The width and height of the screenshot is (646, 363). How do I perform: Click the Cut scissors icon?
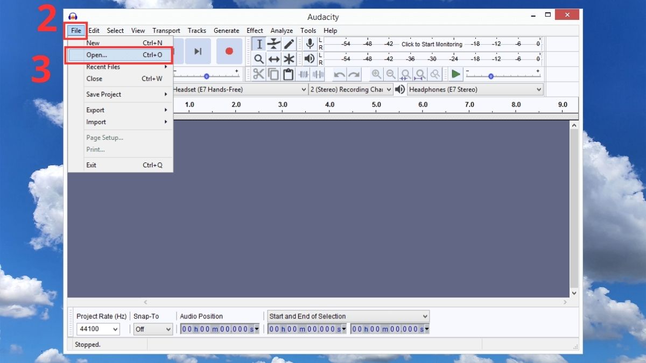pyautogui.click(x=259, y=74)
